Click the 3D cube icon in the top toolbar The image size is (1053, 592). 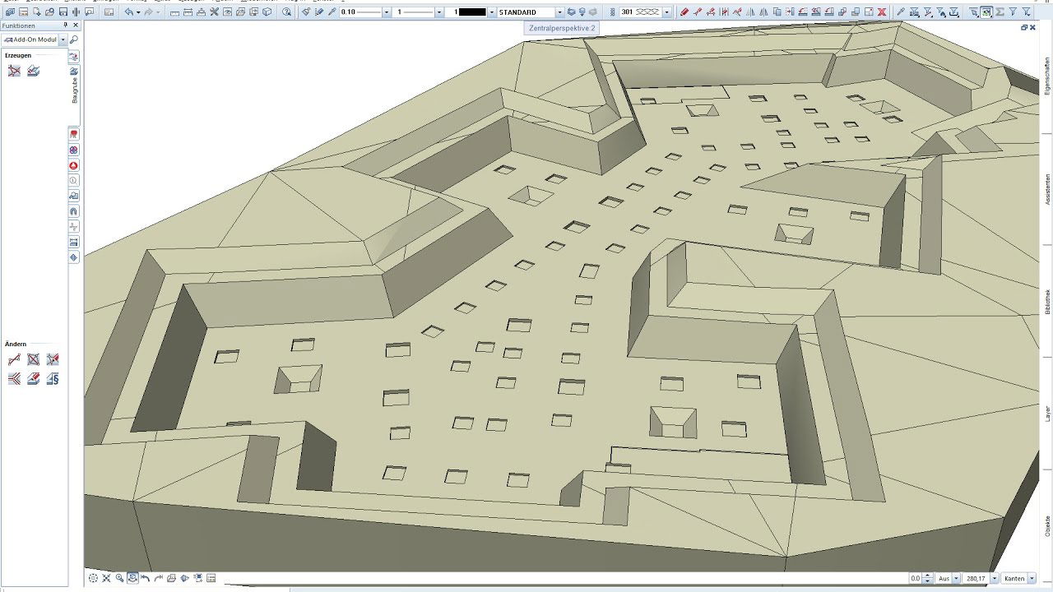(x=267, y=12)
